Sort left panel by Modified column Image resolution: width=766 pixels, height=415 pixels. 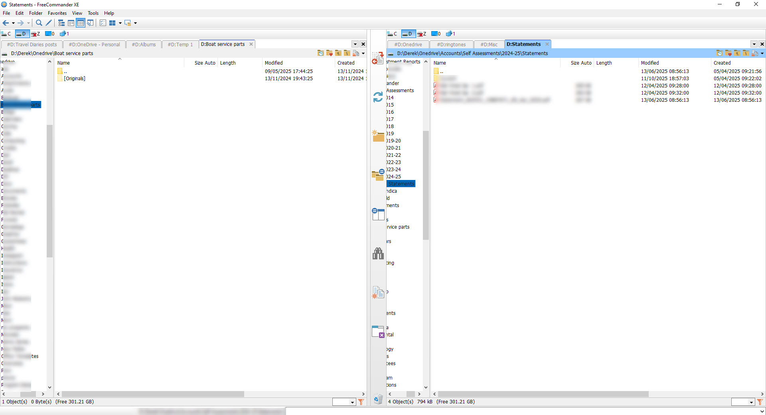298,63
